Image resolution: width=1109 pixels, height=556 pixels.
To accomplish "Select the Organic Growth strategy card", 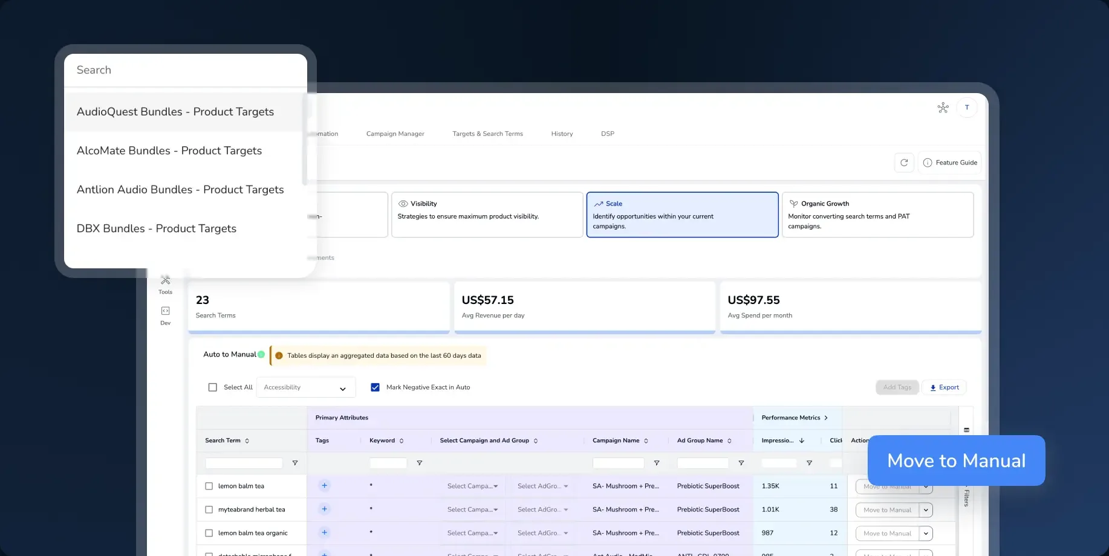I will [x=877, y=215].
